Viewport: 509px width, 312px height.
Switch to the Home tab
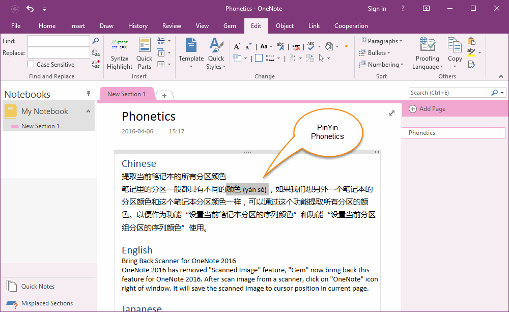[47, 26]
